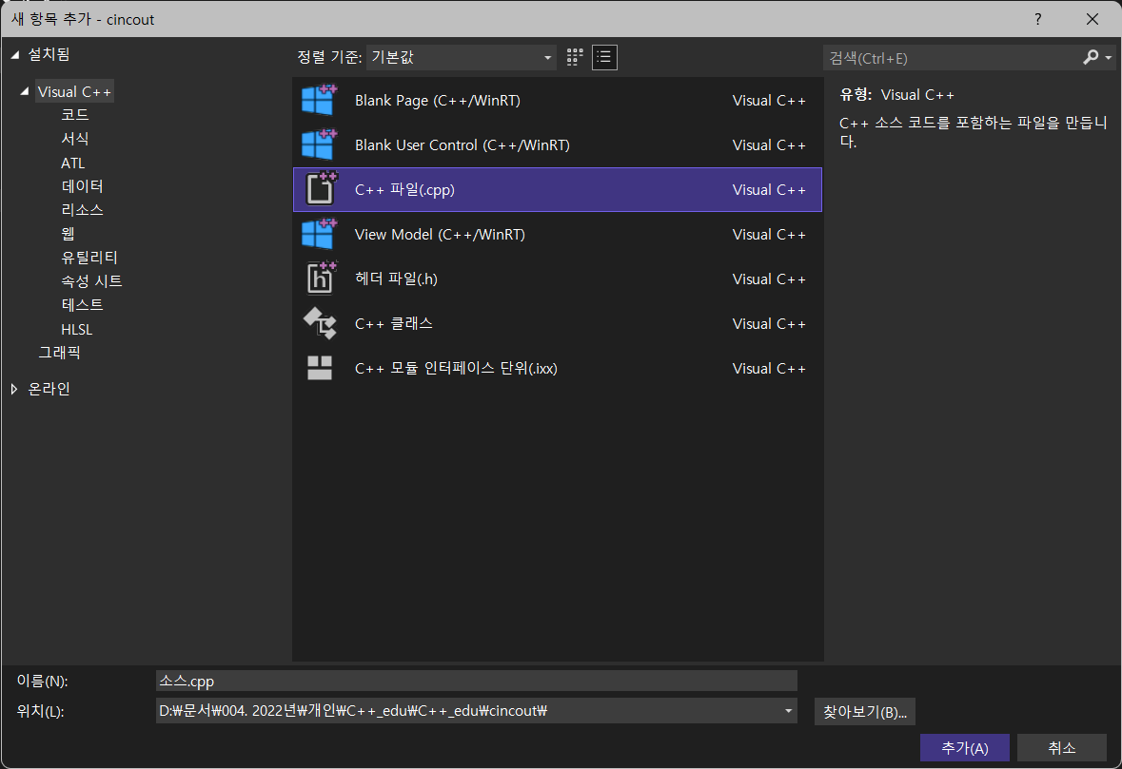1122x769 pixels.
Task: Click Visual C++ label in Blank Page row
Action: [x=769, y=101]
